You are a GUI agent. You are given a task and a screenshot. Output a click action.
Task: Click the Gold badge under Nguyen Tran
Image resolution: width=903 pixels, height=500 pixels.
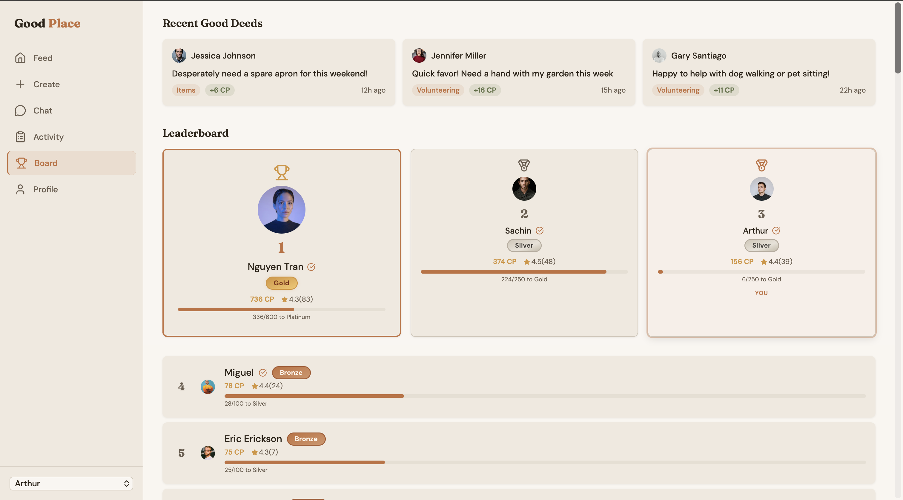(282, 283)
